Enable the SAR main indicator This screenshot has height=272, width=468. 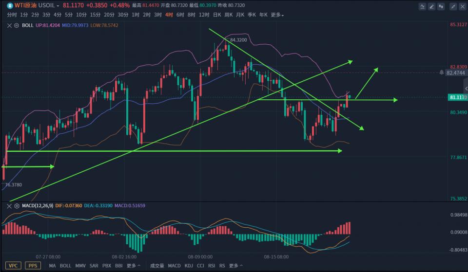point(94,266)
